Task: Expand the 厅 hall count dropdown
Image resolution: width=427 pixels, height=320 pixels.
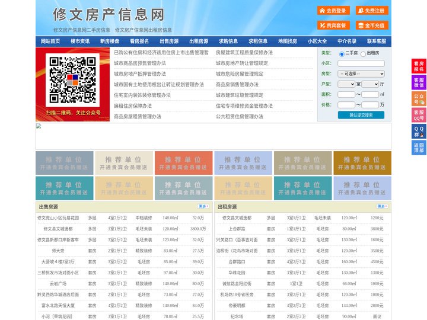Action: pos(370,84)
